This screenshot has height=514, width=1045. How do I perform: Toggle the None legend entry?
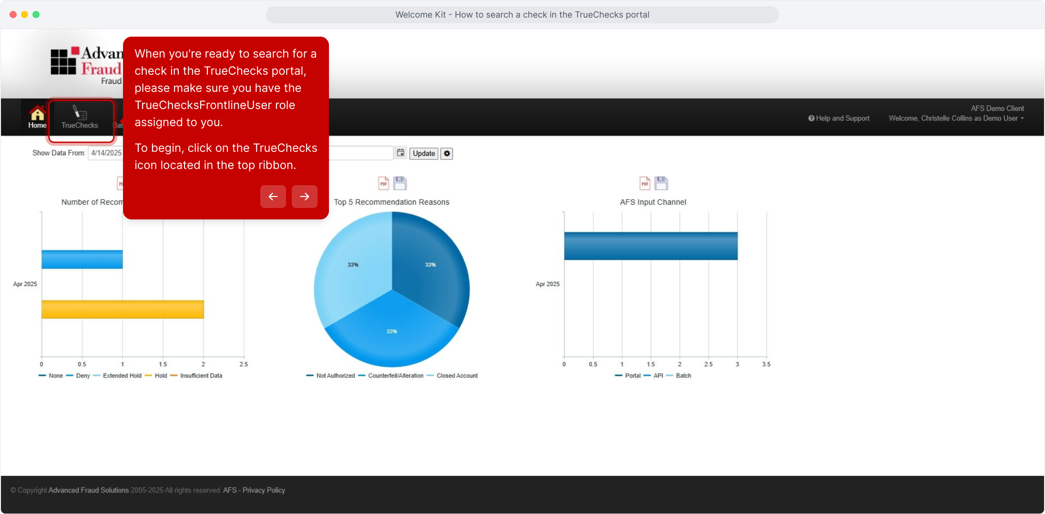[51, 376]
